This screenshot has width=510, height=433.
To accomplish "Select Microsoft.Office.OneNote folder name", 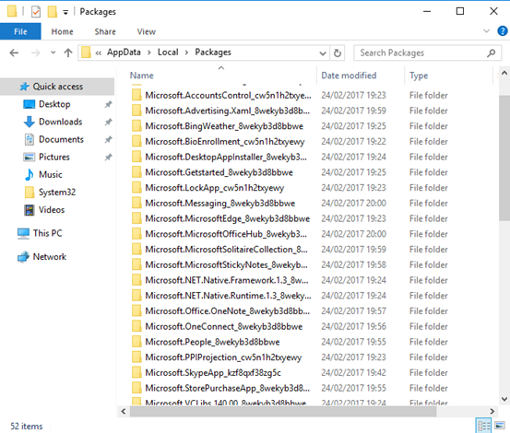I will [228, 311].
